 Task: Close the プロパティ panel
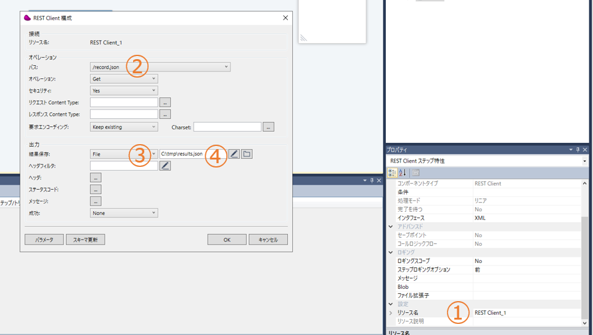tap(585, 150)
